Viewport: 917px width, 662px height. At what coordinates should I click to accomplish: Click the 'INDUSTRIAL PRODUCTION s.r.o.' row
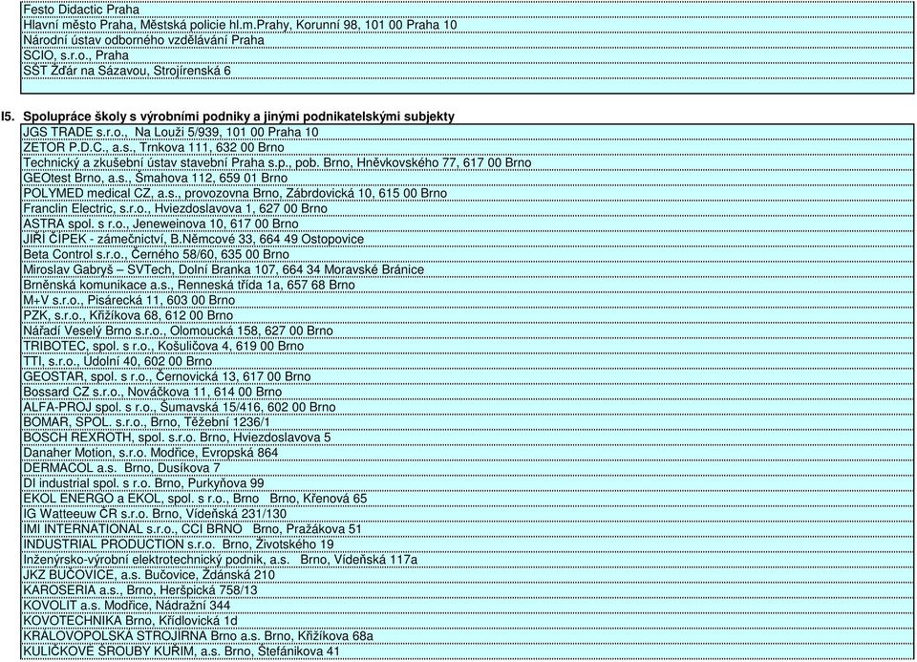pos(467,544)
